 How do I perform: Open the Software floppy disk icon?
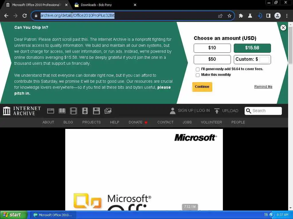tap(96, 111)
